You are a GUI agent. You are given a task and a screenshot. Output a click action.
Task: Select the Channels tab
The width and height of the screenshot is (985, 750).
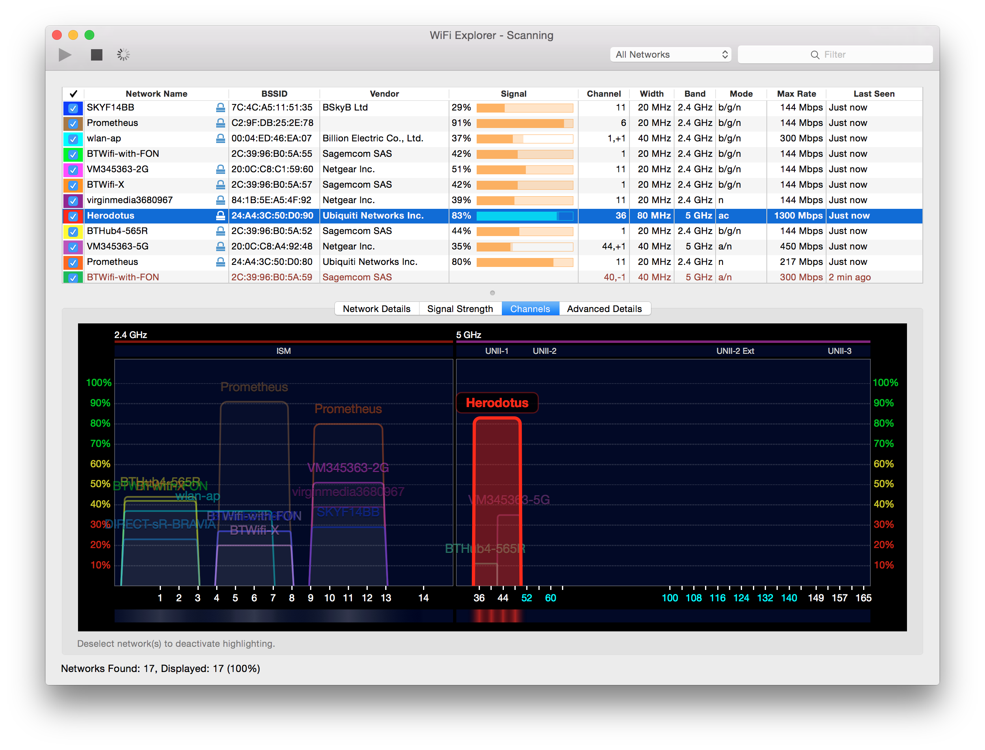(x=530, y=309)
